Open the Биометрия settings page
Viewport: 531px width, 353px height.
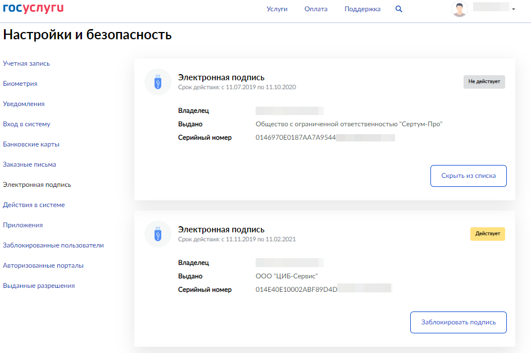click(21, 84)
